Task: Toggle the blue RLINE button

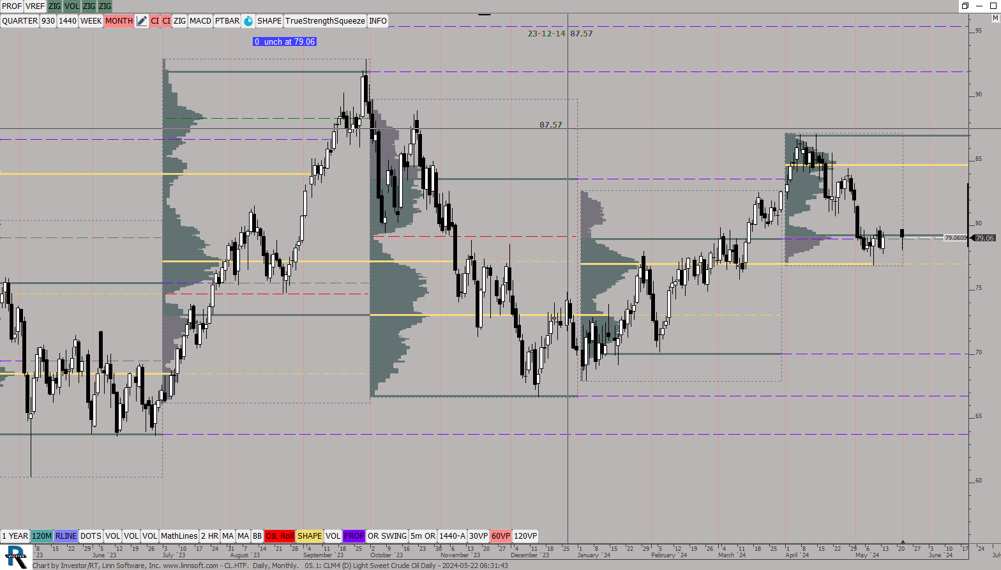Action: tap(66, 536)
